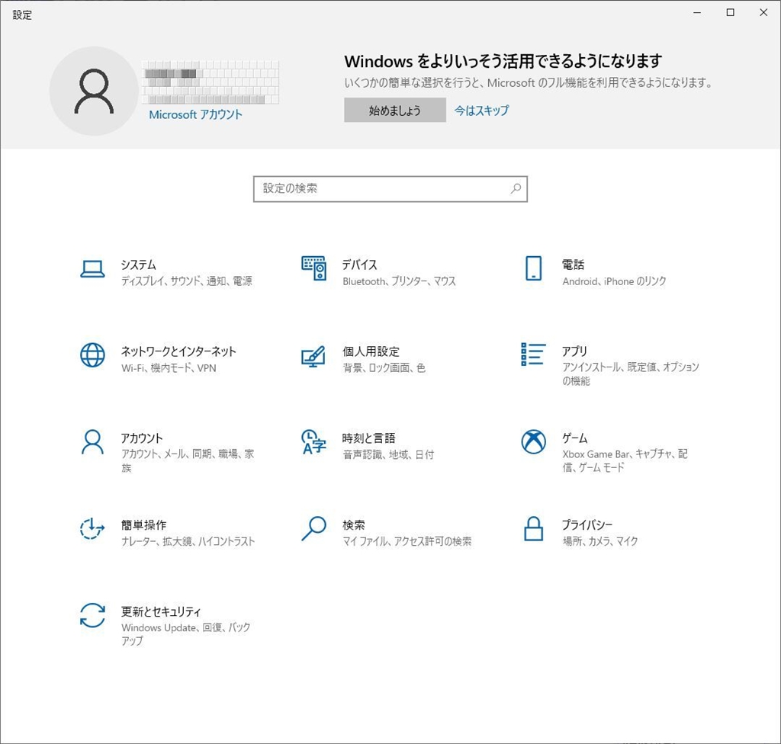Click the text 場所、カメラ、マイク
781x744 pixels.
click(x=600, y=540)
